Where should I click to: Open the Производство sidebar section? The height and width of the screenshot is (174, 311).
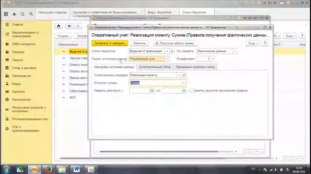point(21,76)
